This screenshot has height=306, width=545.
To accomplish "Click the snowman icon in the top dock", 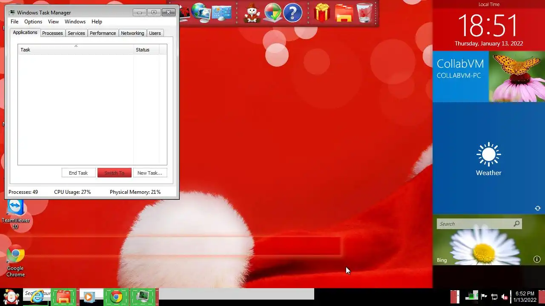I will pyautogui.click(x=252, y=13).
